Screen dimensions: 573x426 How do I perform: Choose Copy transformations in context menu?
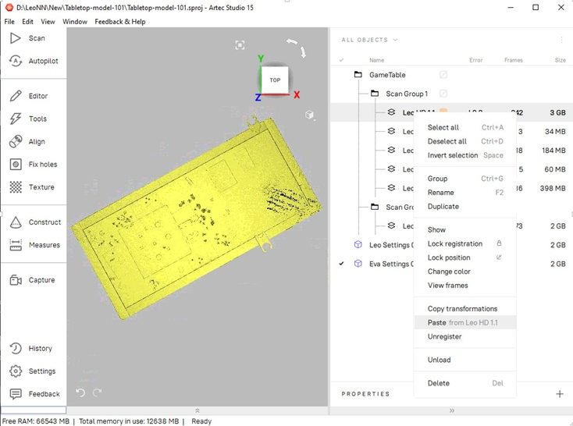(x=464, y=309)
